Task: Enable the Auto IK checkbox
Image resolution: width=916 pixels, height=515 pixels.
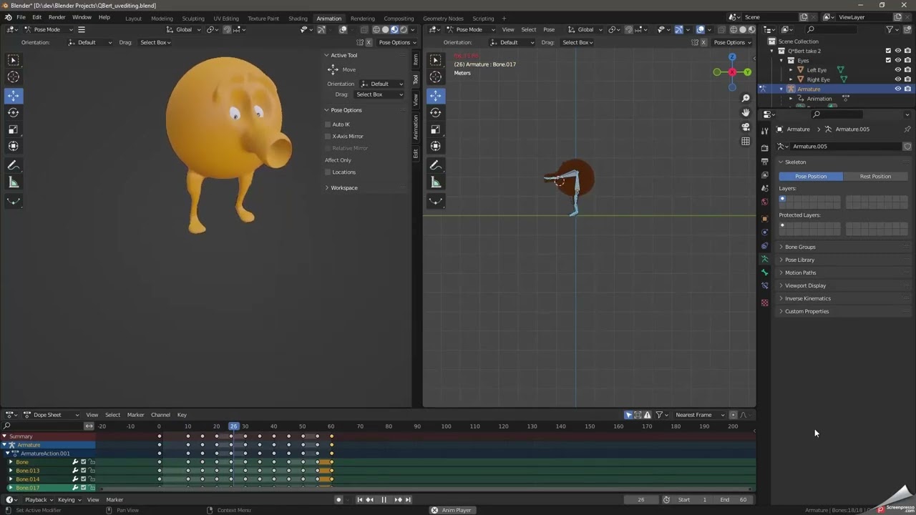Action: click(328, 124)
